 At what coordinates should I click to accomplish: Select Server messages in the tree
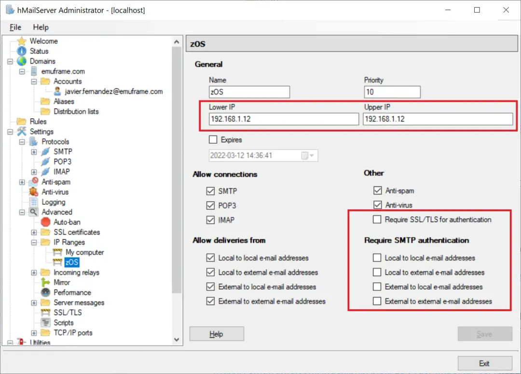[79, 303]
